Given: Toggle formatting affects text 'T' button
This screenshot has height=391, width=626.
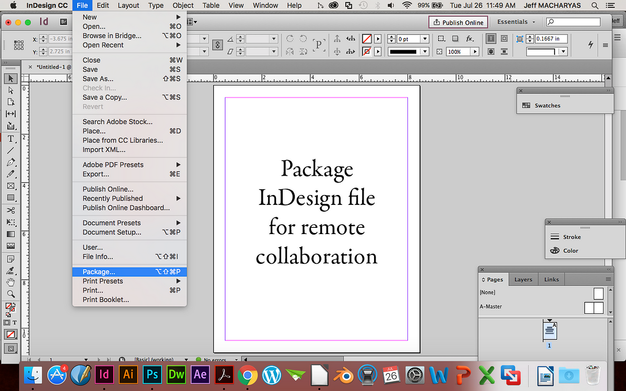Looking at the screenshot, I should pyautogui.click(x=15, y=323).
